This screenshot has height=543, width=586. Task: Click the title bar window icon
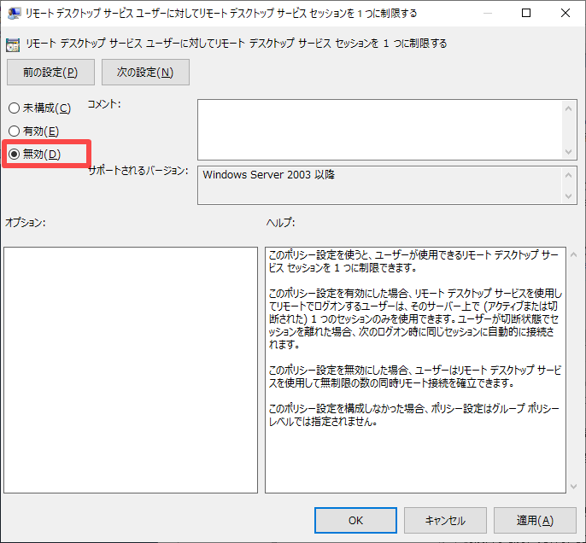pyautogui.click(x=14, y=14)
